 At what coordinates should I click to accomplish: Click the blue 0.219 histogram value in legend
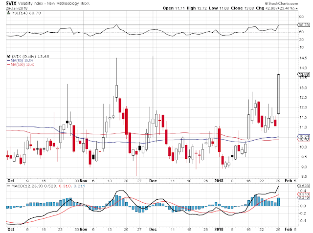click(79, 186)
